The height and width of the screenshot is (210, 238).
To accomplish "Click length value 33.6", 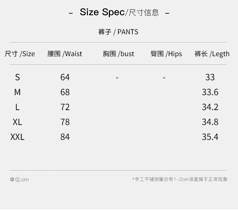I will (x=210, y=92).
